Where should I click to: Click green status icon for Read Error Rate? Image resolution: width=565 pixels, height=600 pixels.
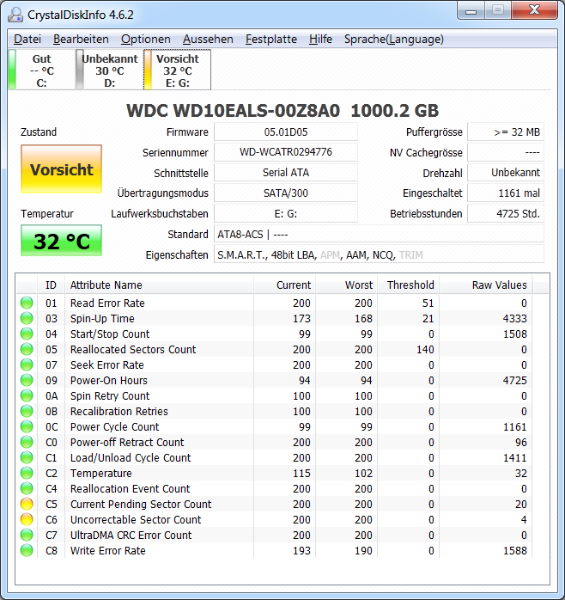coord(27,303)
